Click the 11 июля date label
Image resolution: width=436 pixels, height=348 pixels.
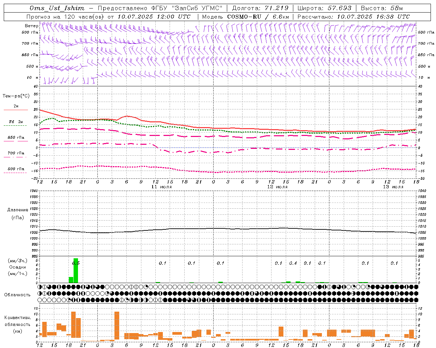click(161, 187)
